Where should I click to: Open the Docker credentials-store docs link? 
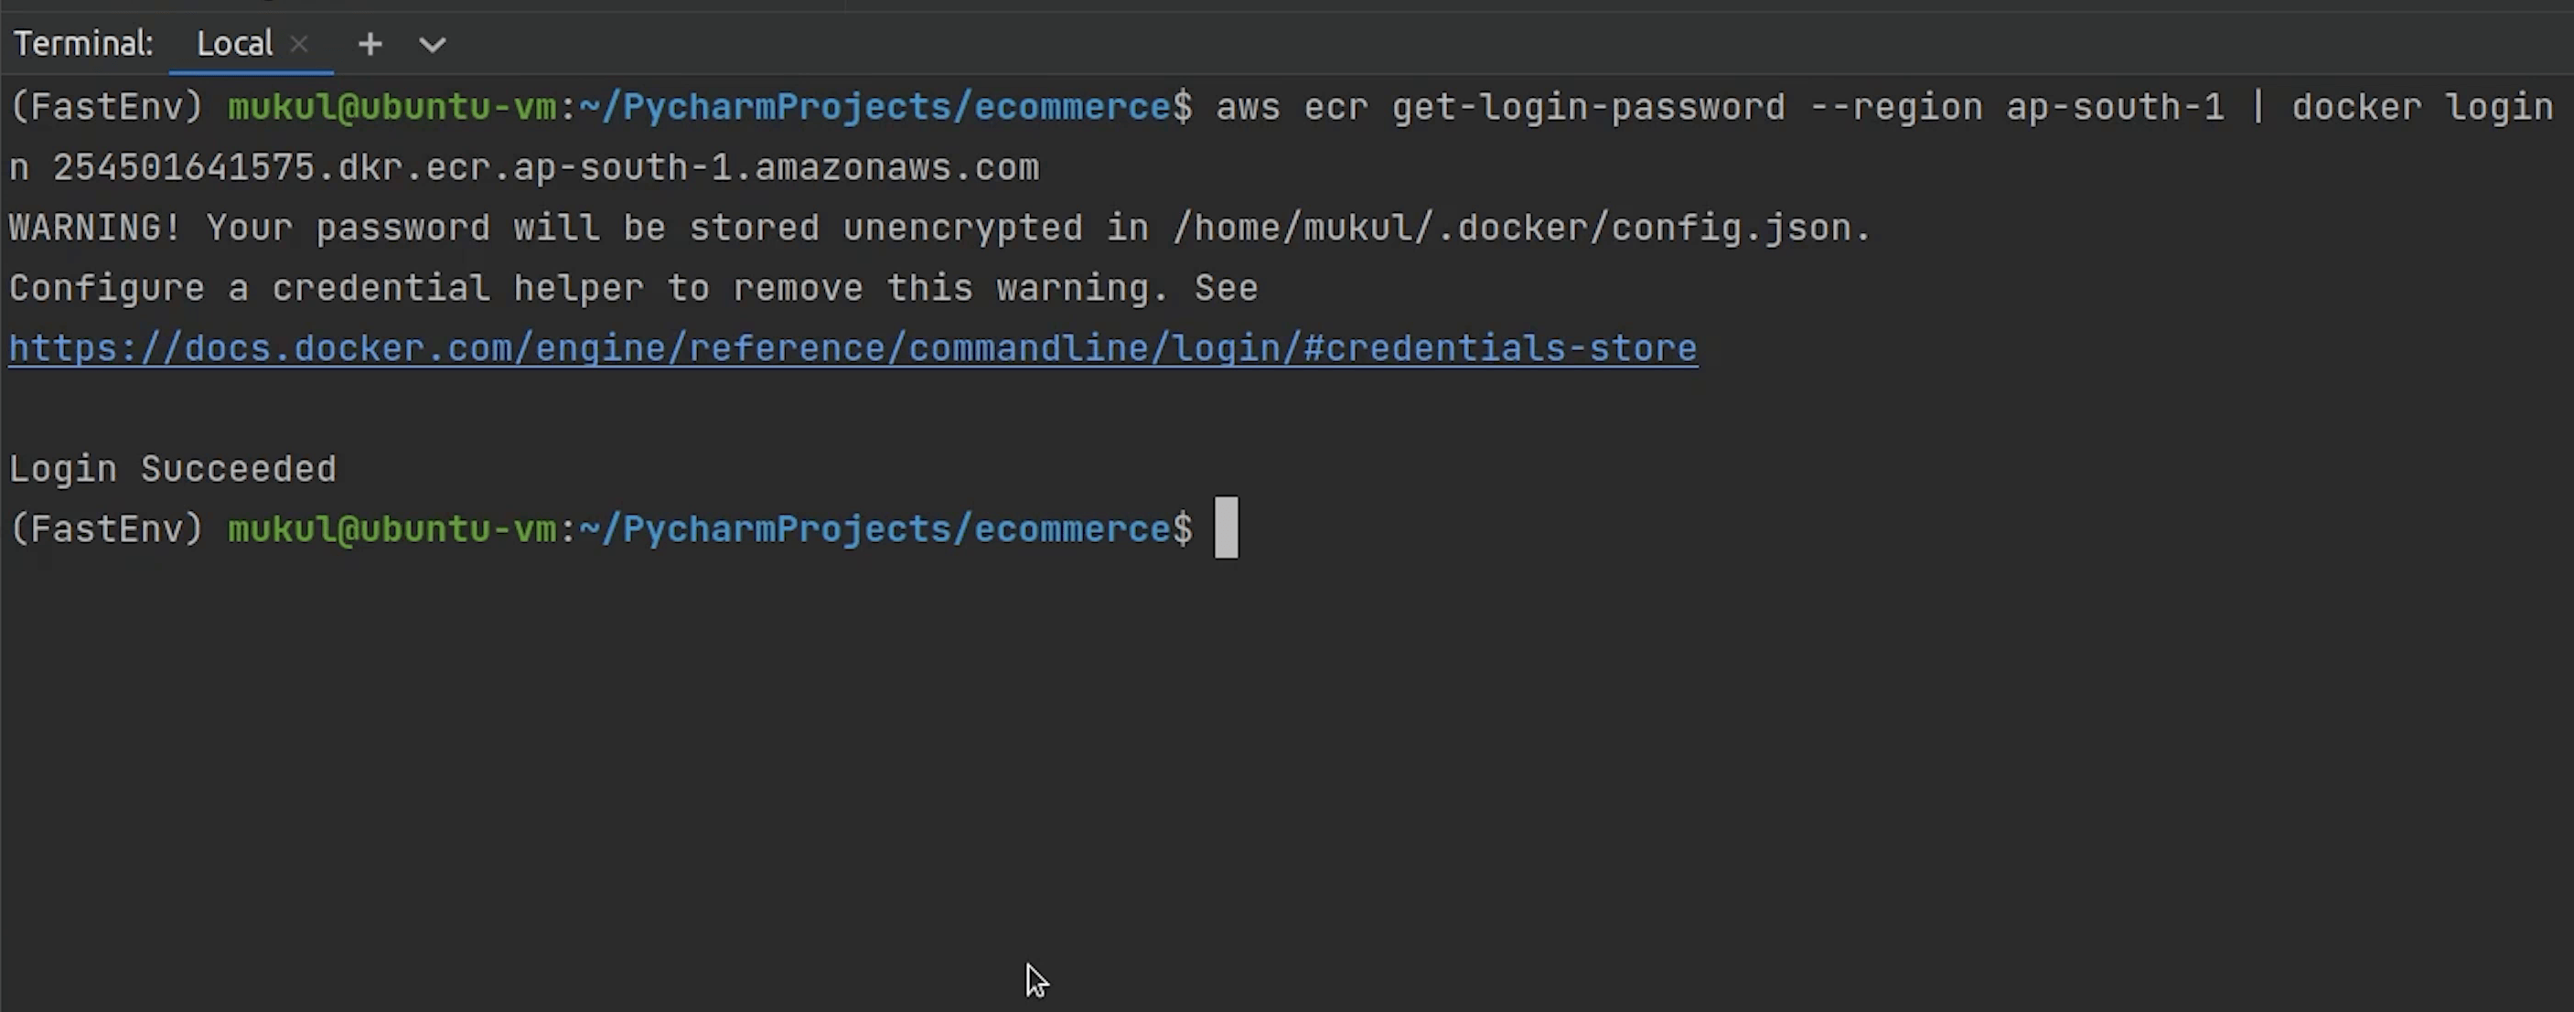point(853,348)
